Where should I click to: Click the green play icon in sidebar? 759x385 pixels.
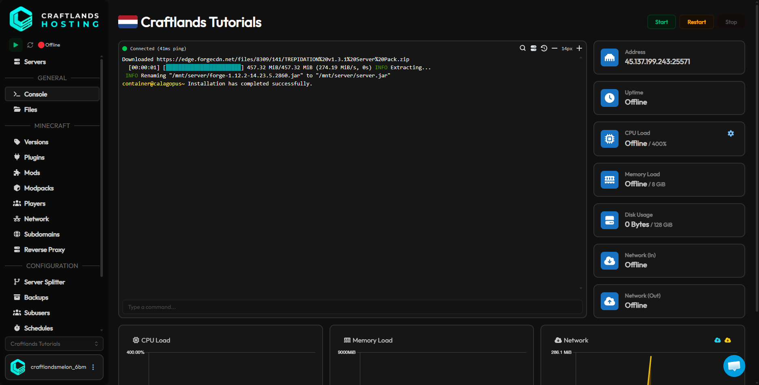click(x=15, y=45)
